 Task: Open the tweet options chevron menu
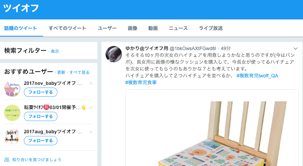pos(295,48)
